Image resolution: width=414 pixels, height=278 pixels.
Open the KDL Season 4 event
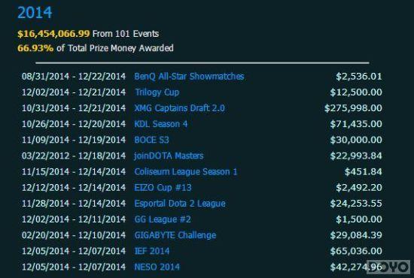pyautogui.click(x=161, y=124)
